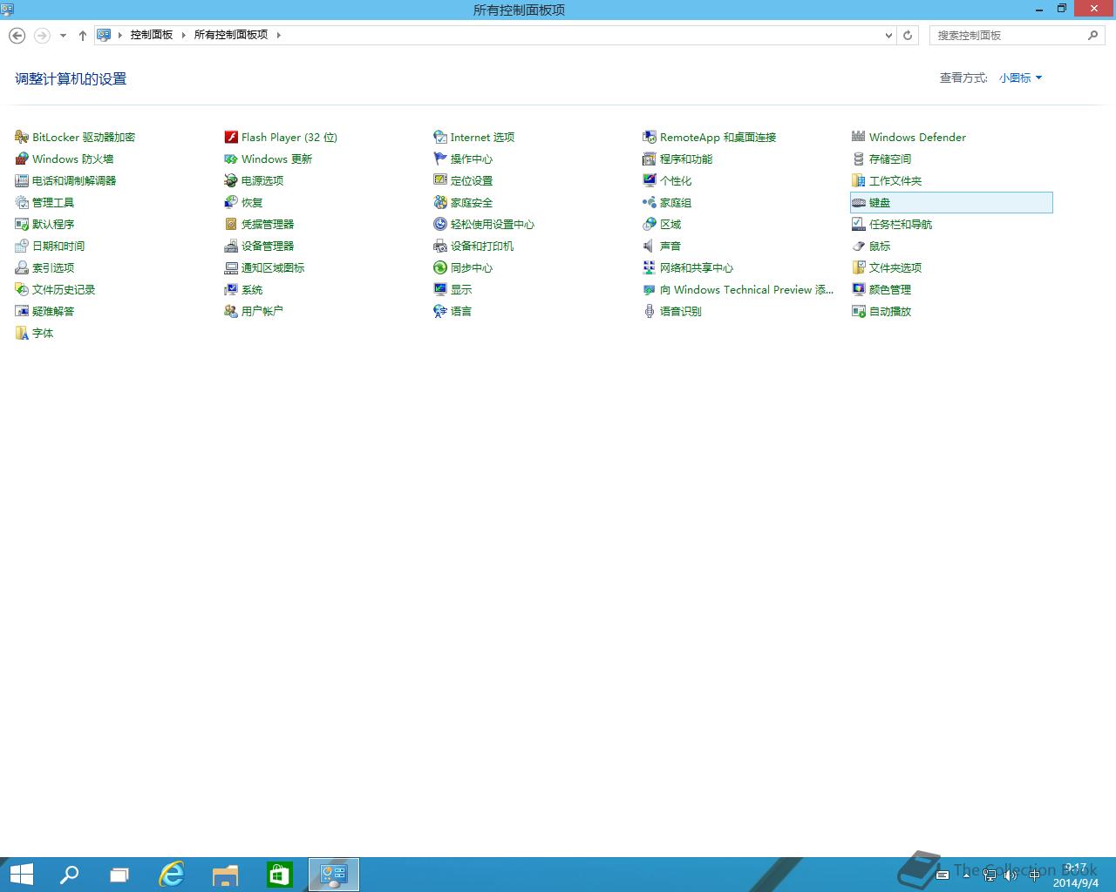Viewport: 1116px width, 892px height.
Task: Open the Windows Defender icon
Action: click(859, 137)
